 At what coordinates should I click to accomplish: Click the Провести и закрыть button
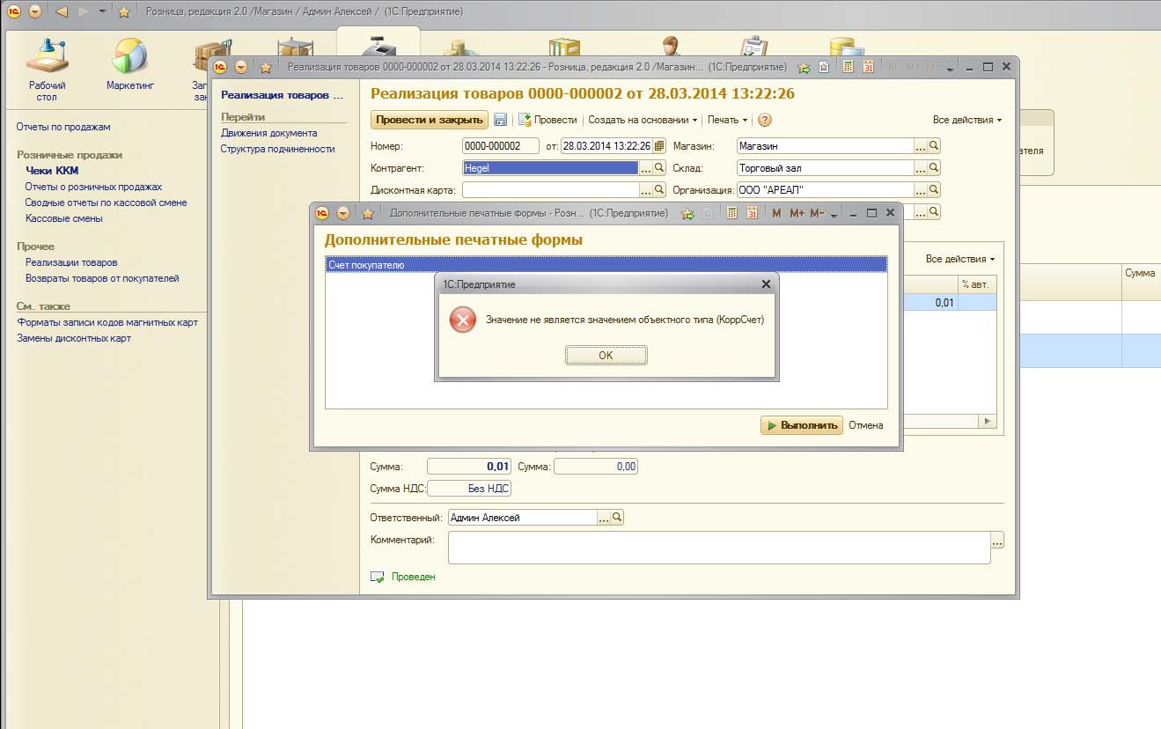coord(429,120)
